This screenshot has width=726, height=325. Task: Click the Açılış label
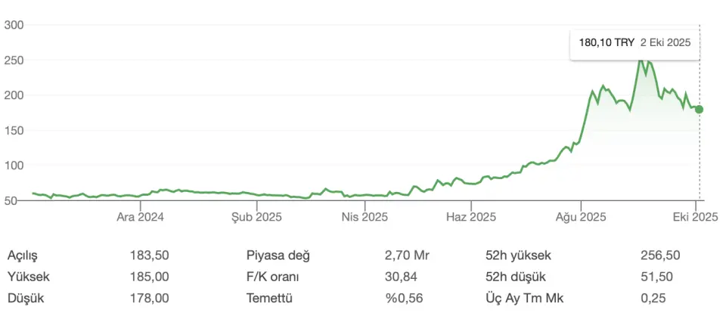pyautogui.click(x=22, y=255)
